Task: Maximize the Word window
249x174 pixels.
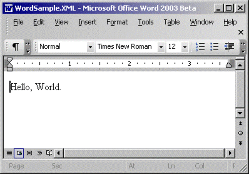Action: pos(228,8)
